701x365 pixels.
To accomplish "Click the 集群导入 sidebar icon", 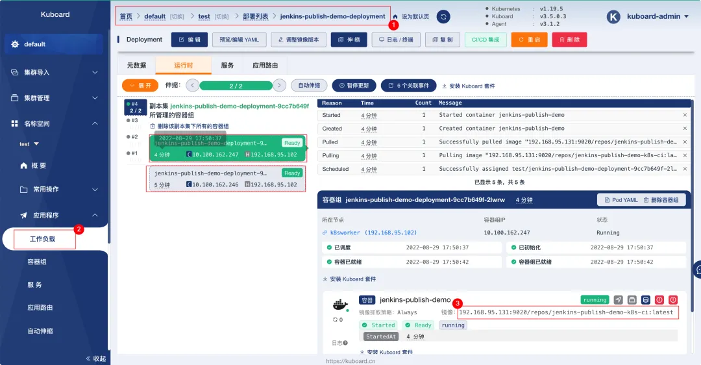I will click(x=15, y=72).
